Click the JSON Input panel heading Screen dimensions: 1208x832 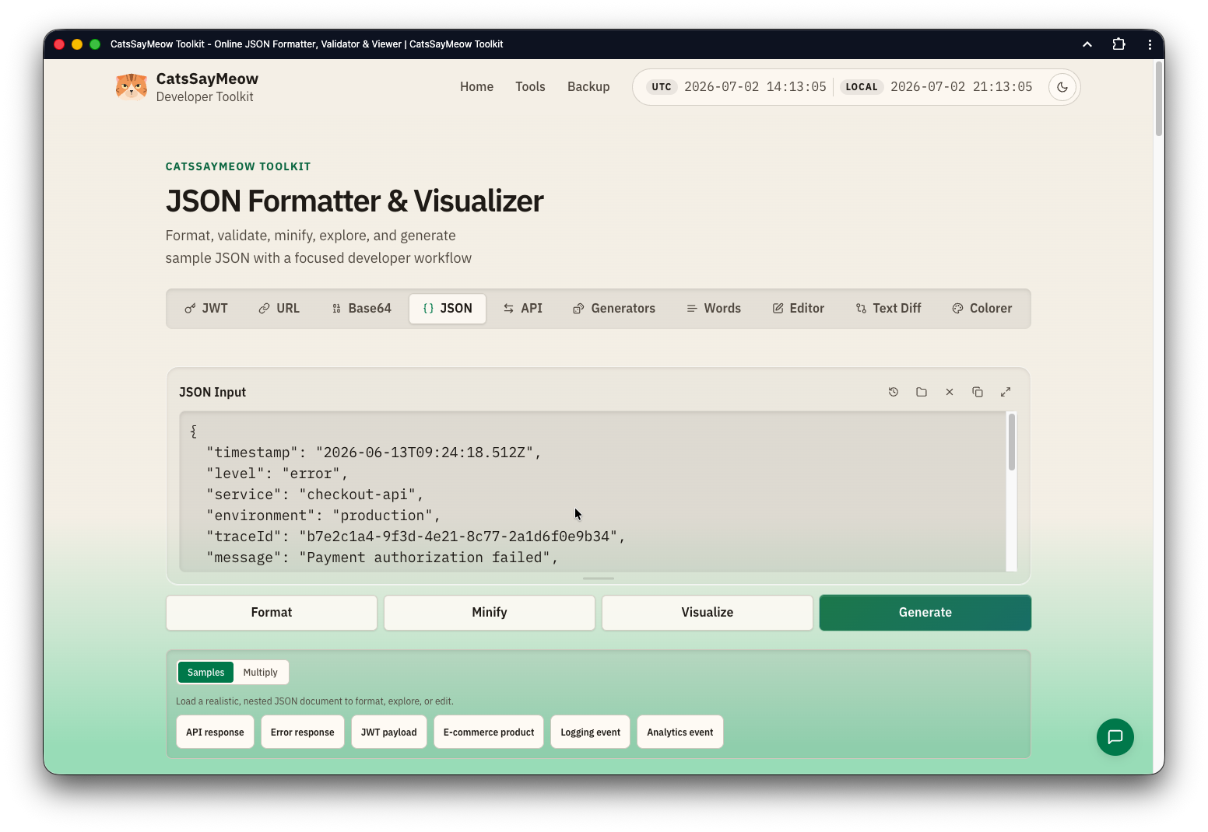point(212,392)
